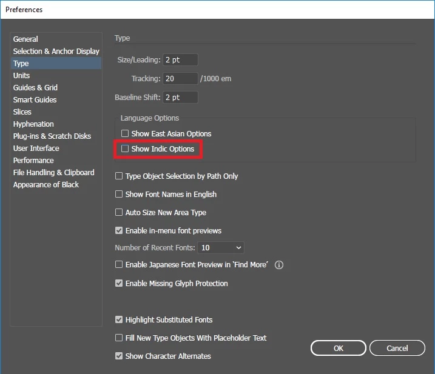
Task: Click the Baseline Shift input field
Action: click(x=180, y=98)
